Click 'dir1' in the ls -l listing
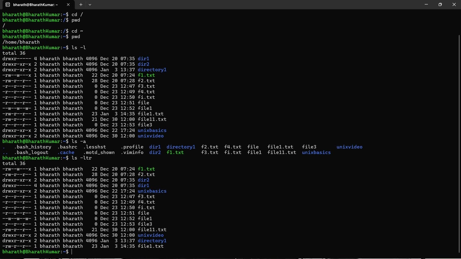Viewport: 461px width, 259px height. point(143,59)
